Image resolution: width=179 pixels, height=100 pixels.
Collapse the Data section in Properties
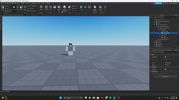(151, 55)
